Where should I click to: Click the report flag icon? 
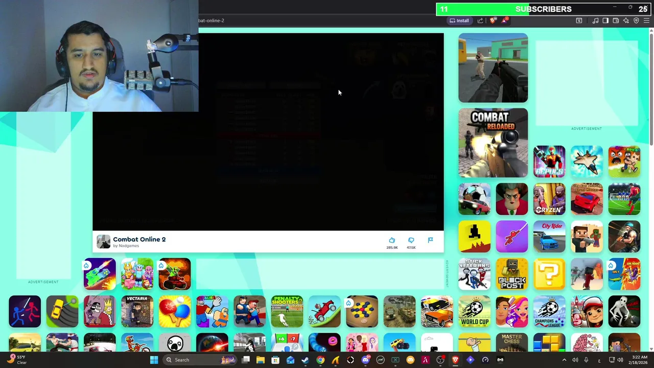pyautogui.click(x=430, y=240)
